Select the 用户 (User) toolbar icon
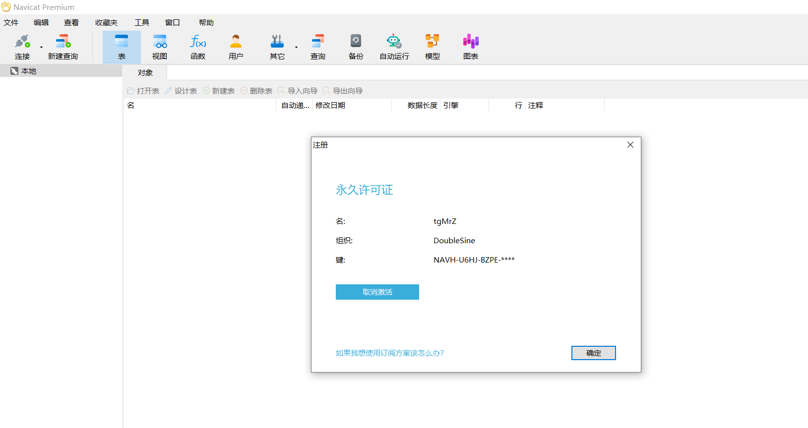Viewport: 808px width, 428px height. pos(236,47)
